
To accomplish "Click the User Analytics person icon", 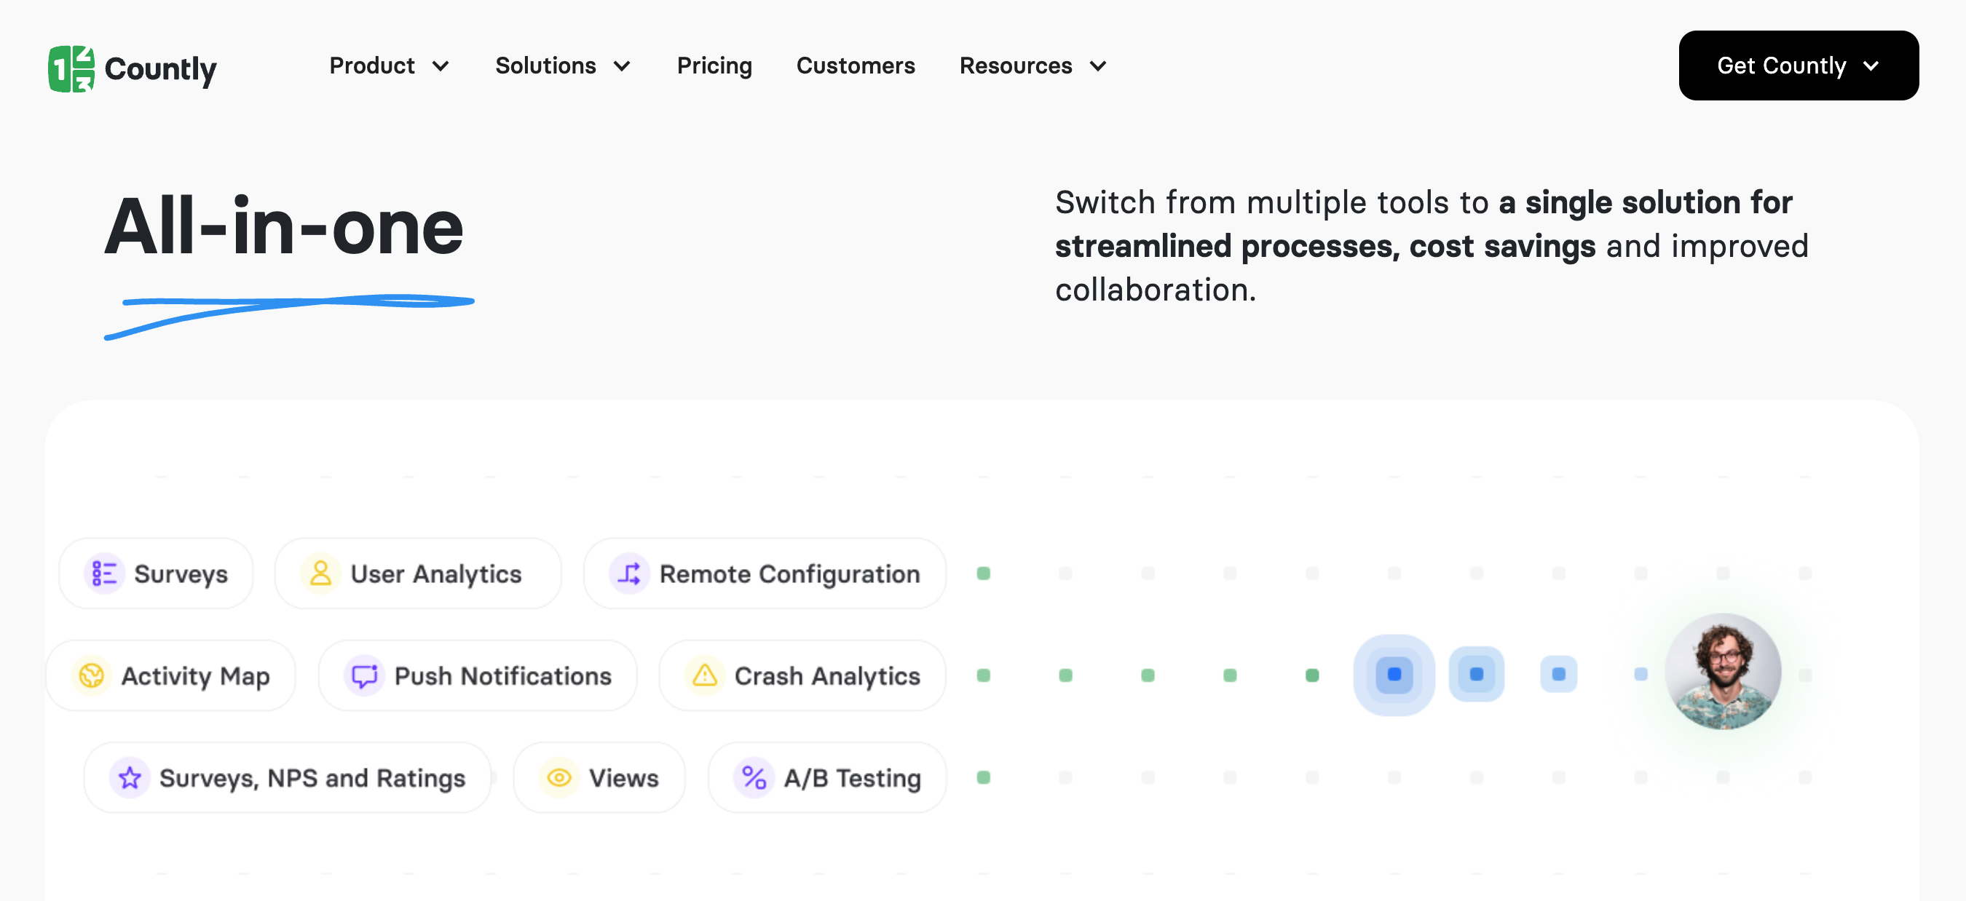I will [320, 573].
